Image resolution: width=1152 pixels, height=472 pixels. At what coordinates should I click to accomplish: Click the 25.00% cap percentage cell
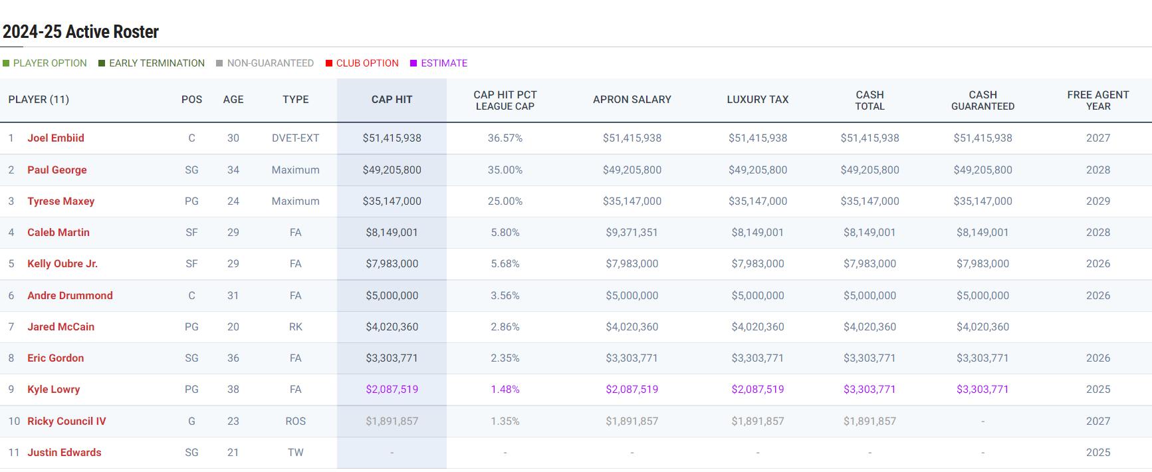505,201
